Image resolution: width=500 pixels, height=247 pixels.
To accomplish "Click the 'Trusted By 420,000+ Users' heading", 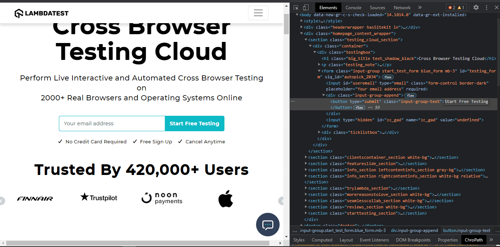I will [x=142, y=170].
